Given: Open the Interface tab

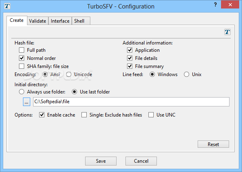Looking at the screenshot, I should tap(60, 21).
